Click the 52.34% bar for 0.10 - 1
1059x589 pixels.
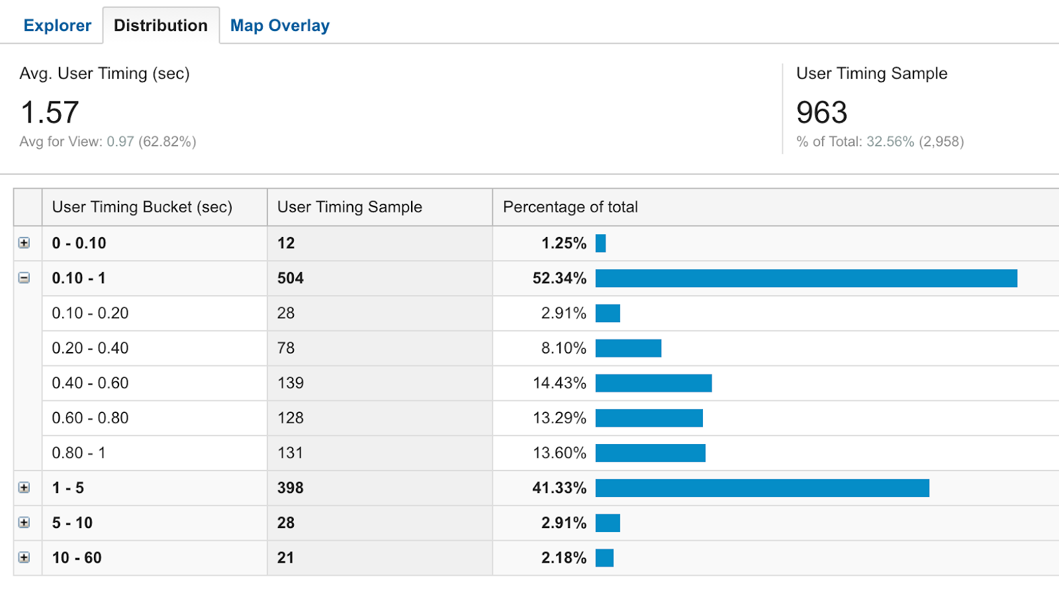click(x=806, y=279)
